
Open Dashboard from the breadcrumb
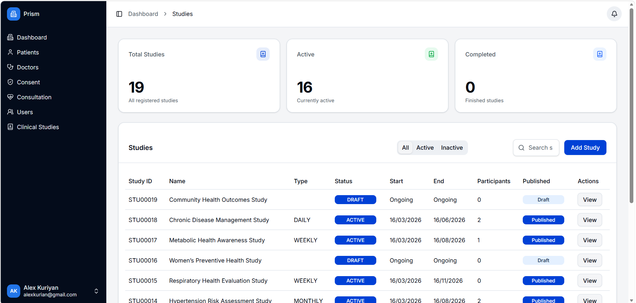(x=143, y=14)
